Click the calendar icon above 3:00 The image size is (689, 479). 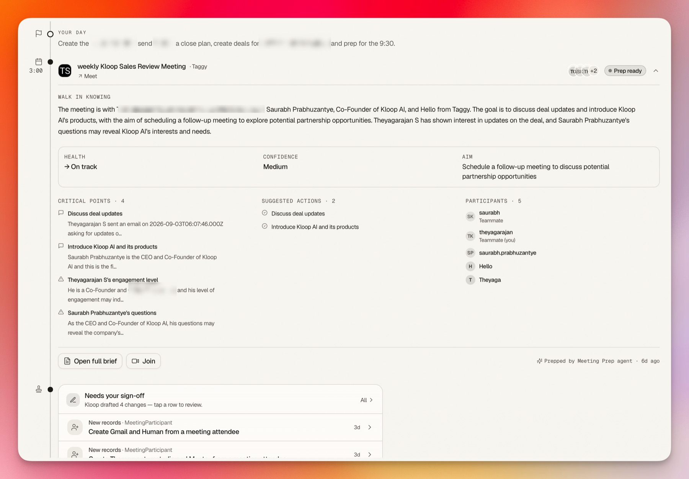click(39, 62)
